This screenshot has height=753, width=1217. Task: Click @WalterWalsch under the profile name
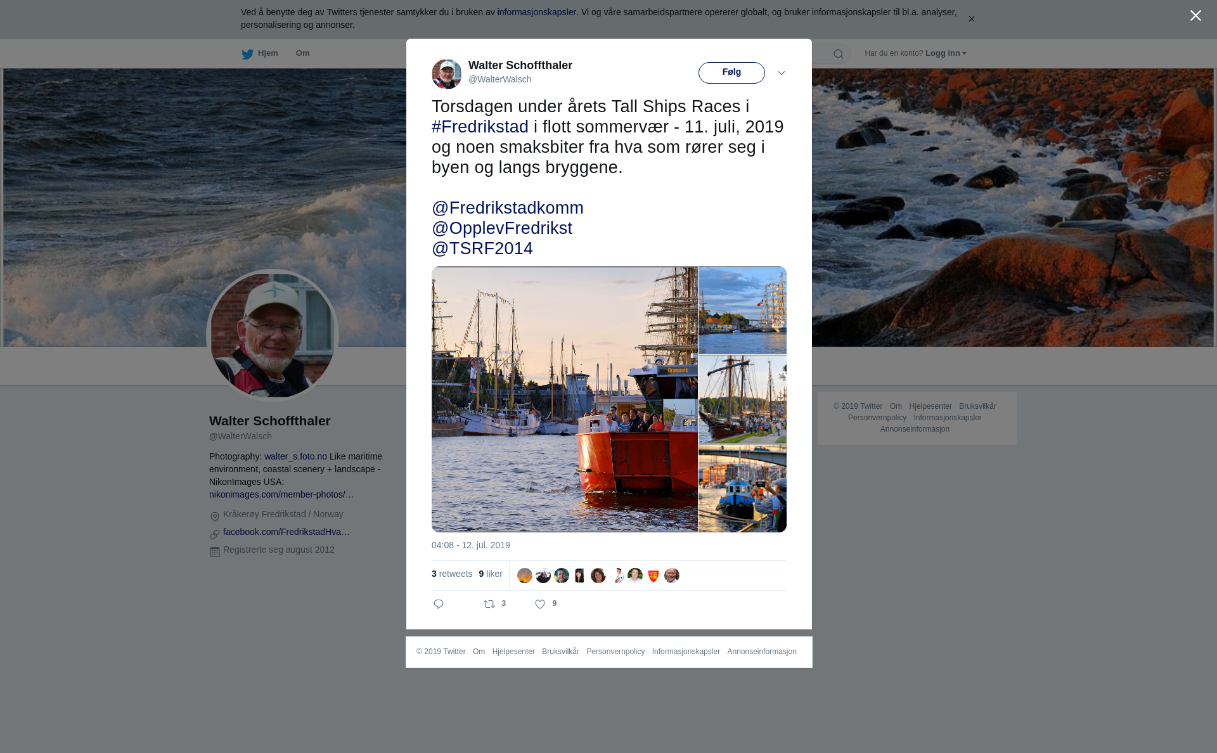240,436
